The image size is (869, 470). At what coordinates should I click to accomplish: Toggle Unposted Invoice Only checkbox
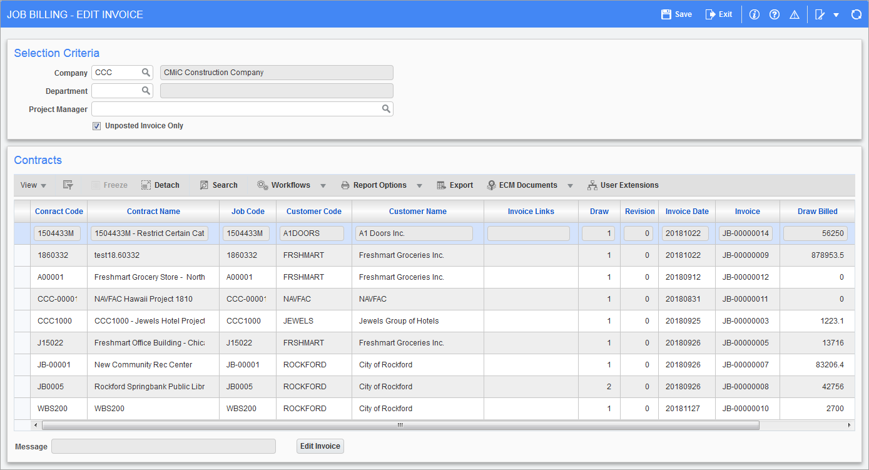click(x=96, y=126)
